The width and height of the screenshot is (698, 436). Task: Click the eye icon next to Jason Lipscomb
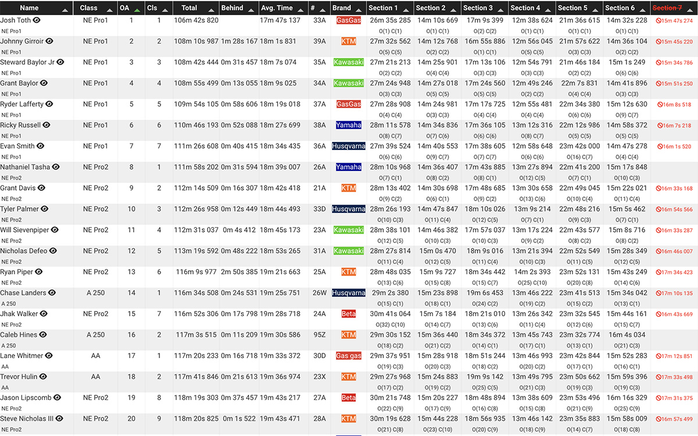click(57, 398)
